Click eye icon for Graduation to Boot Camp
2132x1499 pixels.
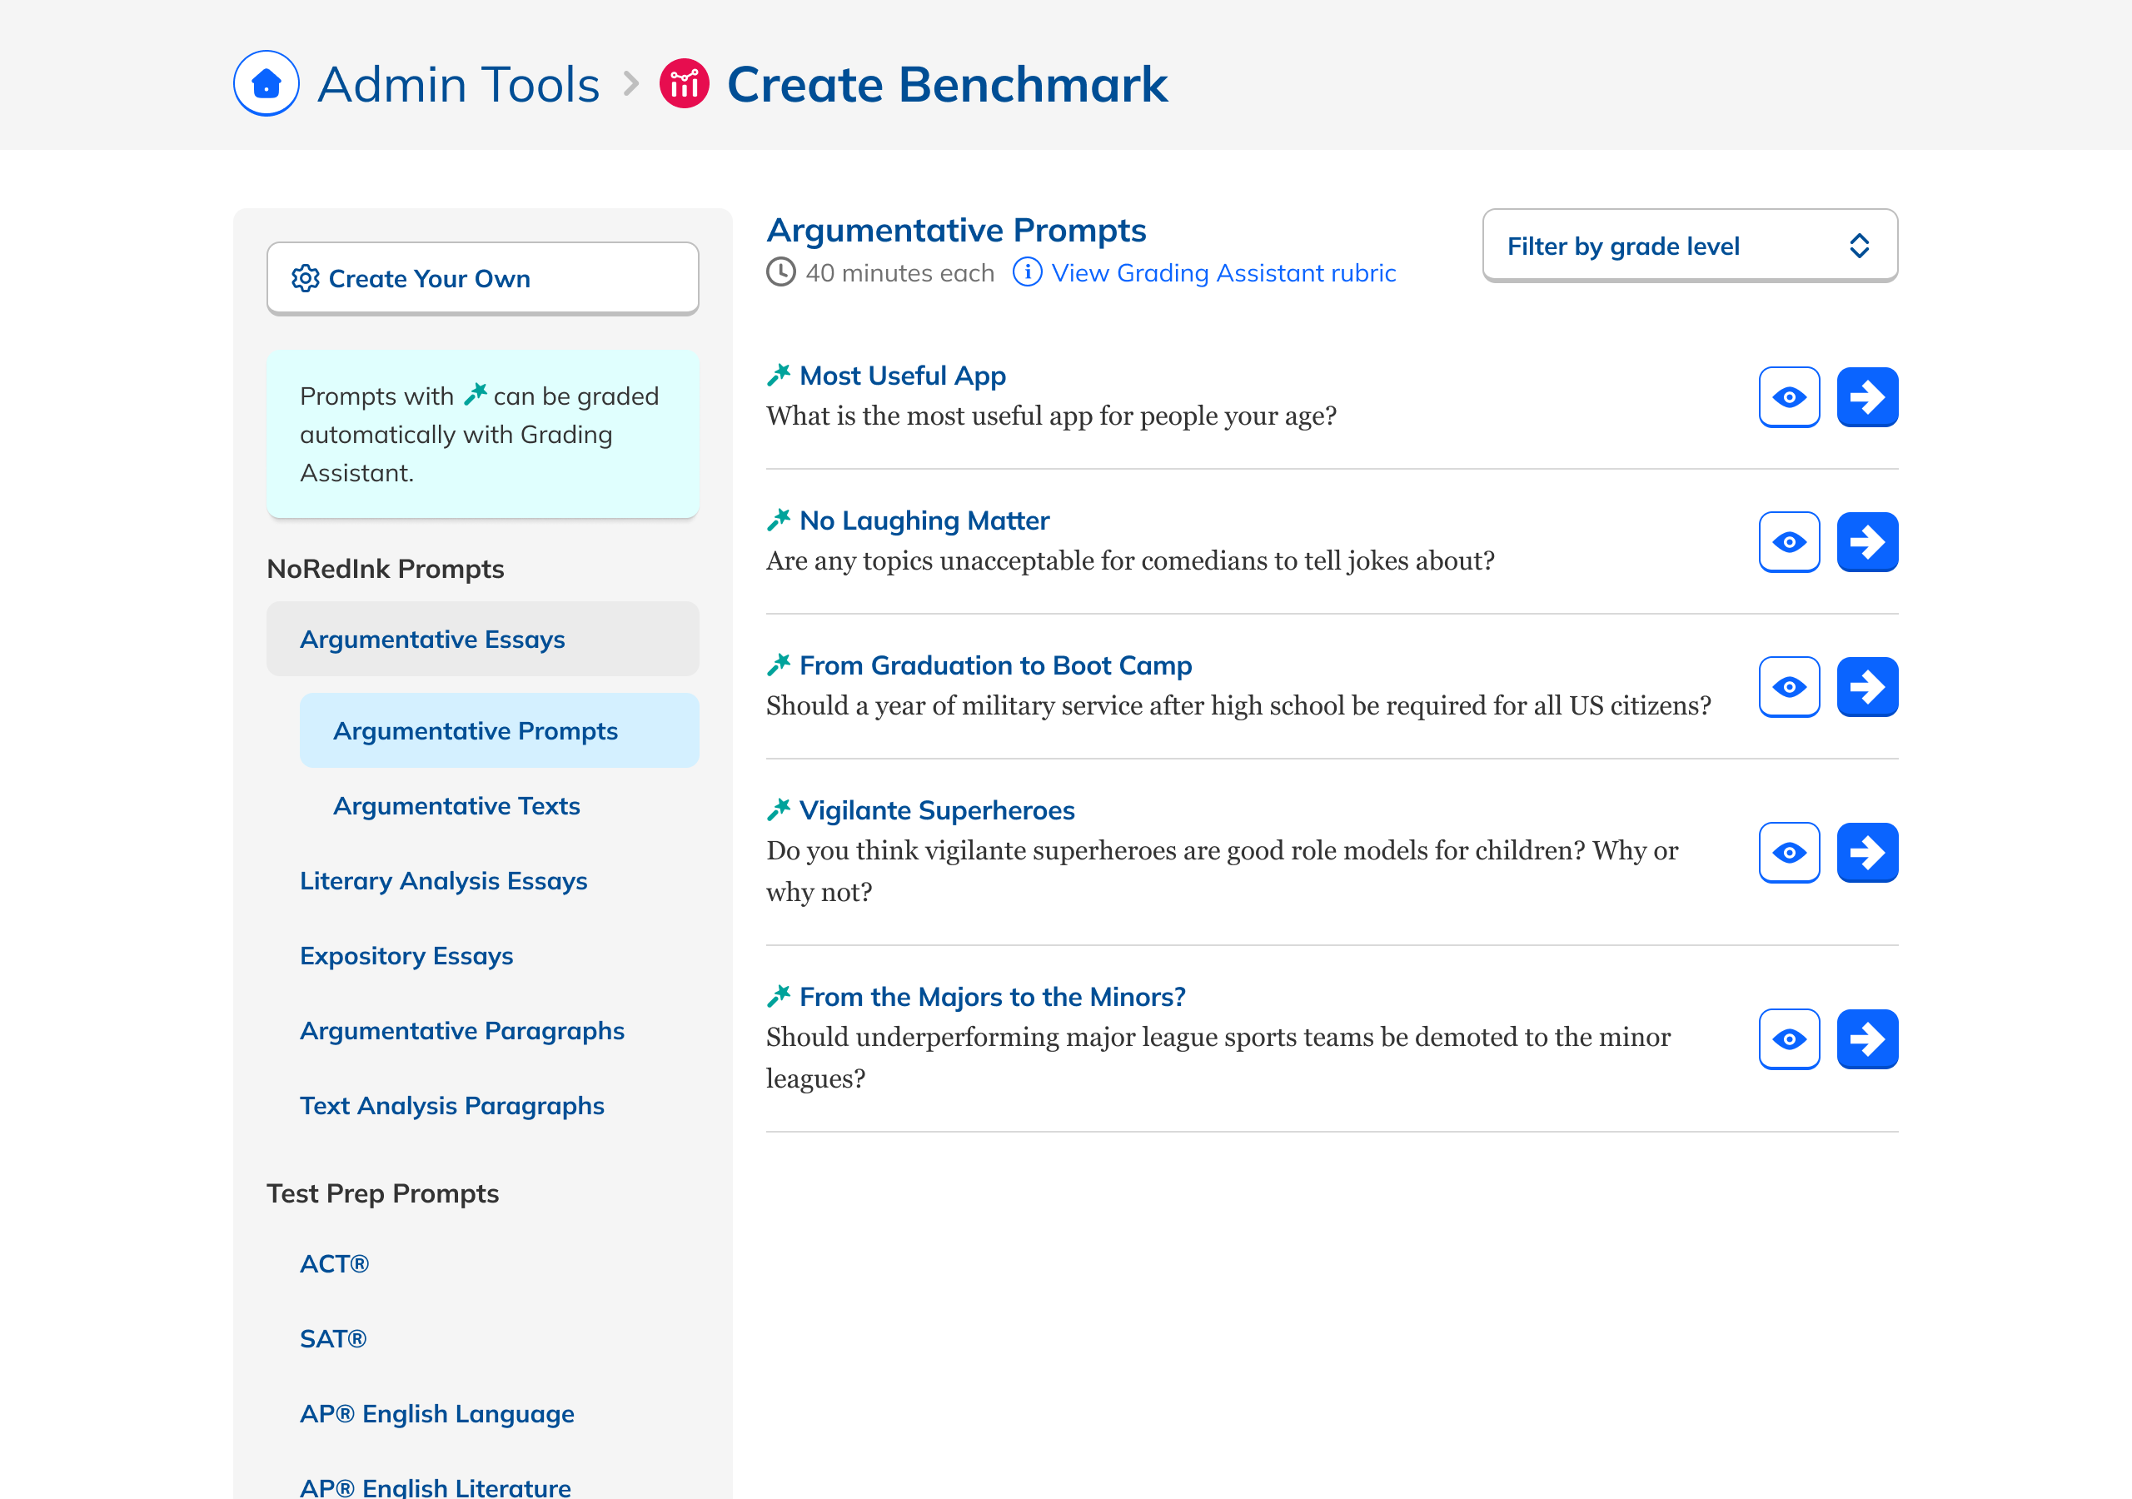[1788, 687]
